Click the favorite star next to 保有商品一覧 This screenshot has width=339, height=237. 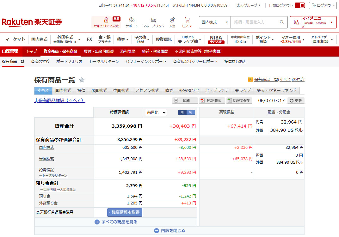[82, 80]
